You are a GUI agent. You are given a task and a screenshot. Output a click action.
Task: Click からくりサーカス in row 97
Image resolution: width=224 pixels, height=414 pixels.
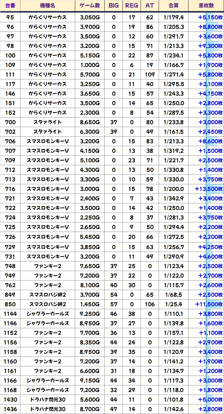[x=48, y=36]
